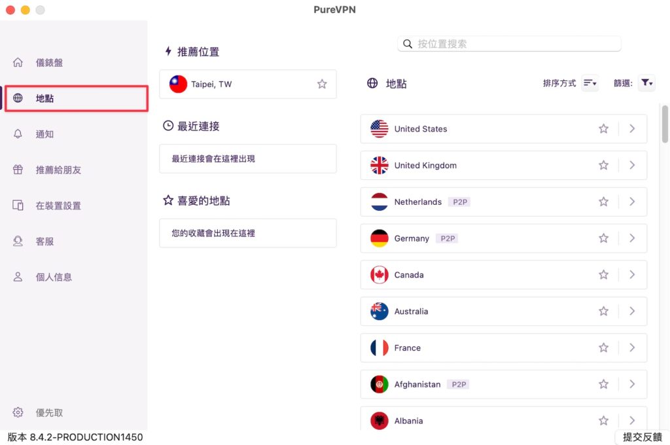Click the person icon for 個人信息

[18, 277]
